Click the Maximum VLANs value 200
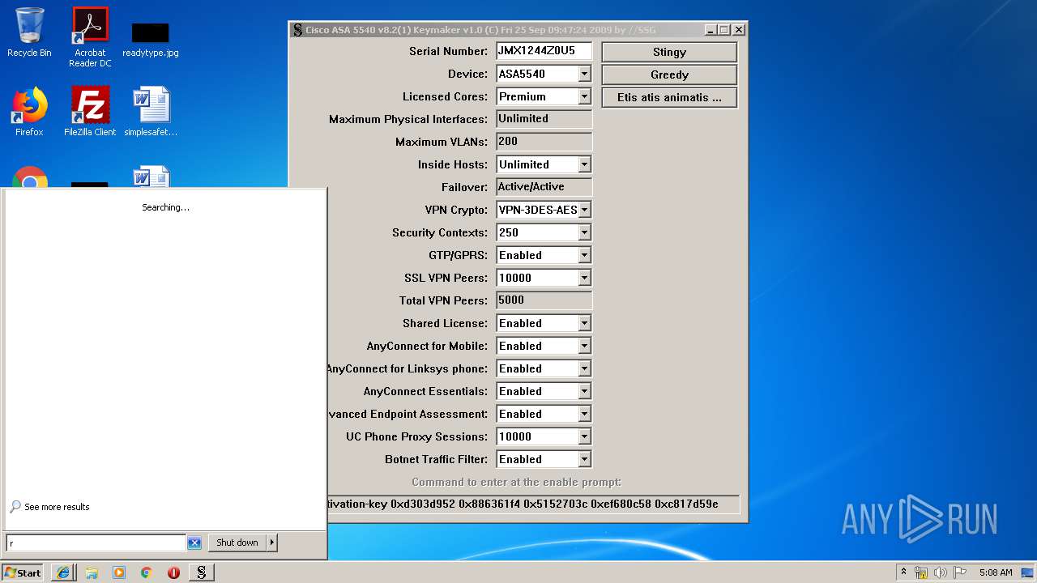1037x583 pixels. pyautogui.click(x=544, y=142)
